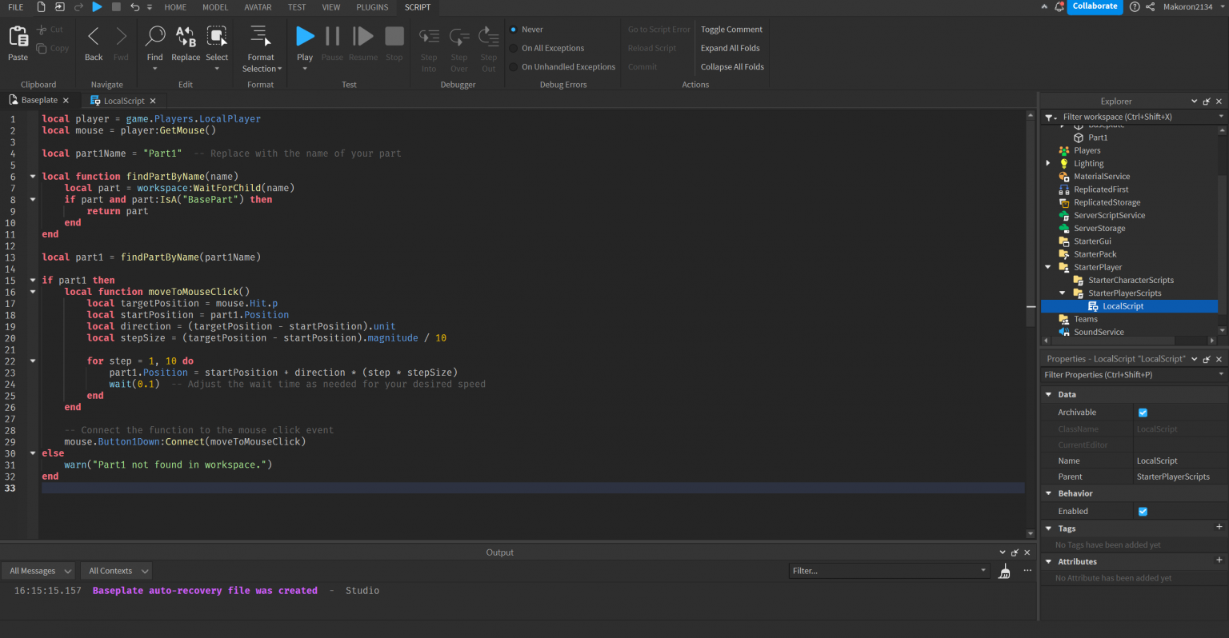The image size is (1229, 638).
Task: Click the Filter Properties input field
Action: pos(1120,374)
